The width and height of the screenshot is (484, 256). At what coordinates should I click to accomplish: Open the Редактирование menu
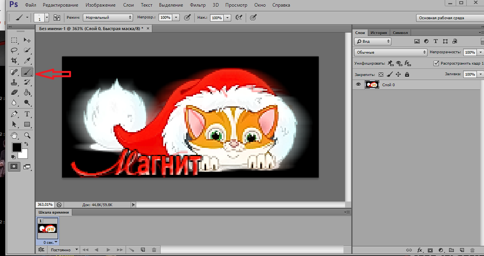tap(60, 5)
